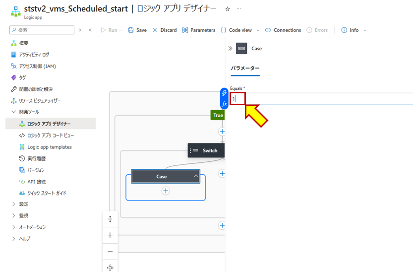Expand the 監視 section

[x=14, y=215]
